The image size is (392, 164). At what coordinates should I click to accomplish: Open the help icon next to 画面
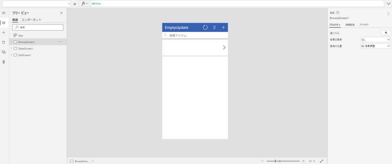(337, 13)
